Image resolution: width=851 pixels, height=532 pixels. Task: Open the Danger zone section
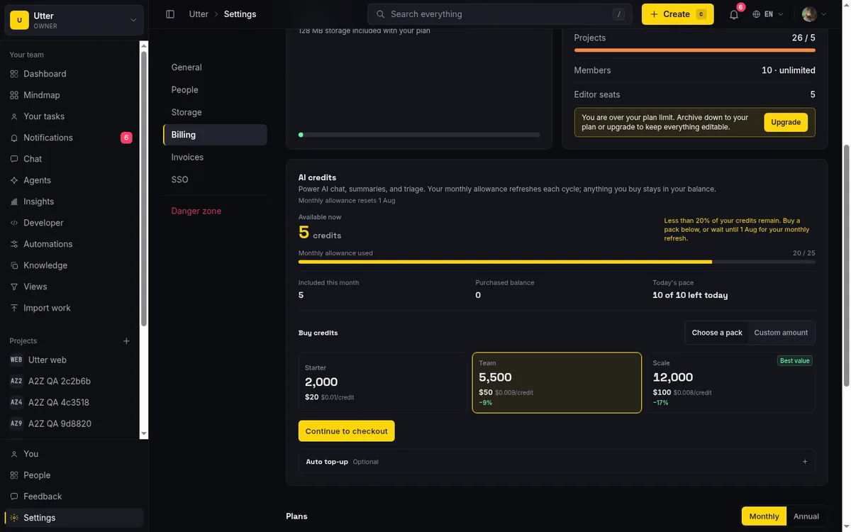(x=215, y=211)
